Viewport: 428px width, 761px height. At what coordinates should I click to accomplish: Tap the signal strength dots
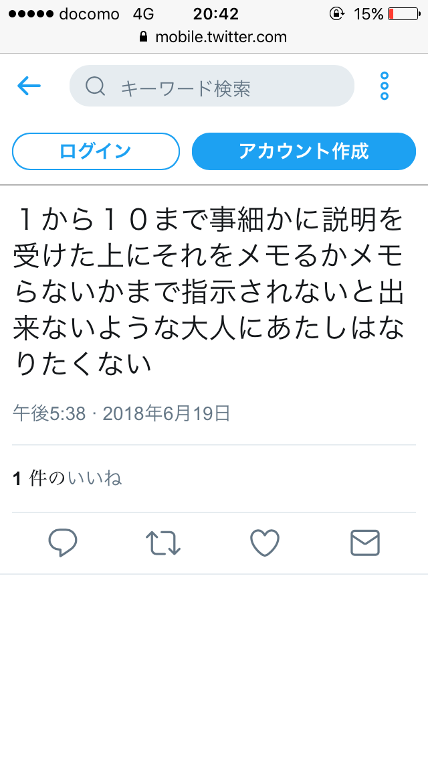pos(31,14)
